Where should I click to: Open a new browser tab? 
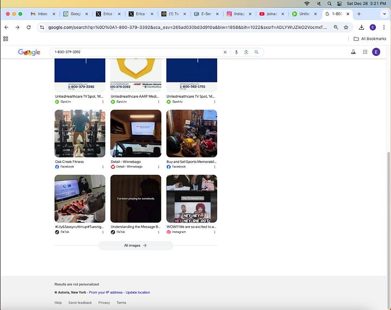359,14
